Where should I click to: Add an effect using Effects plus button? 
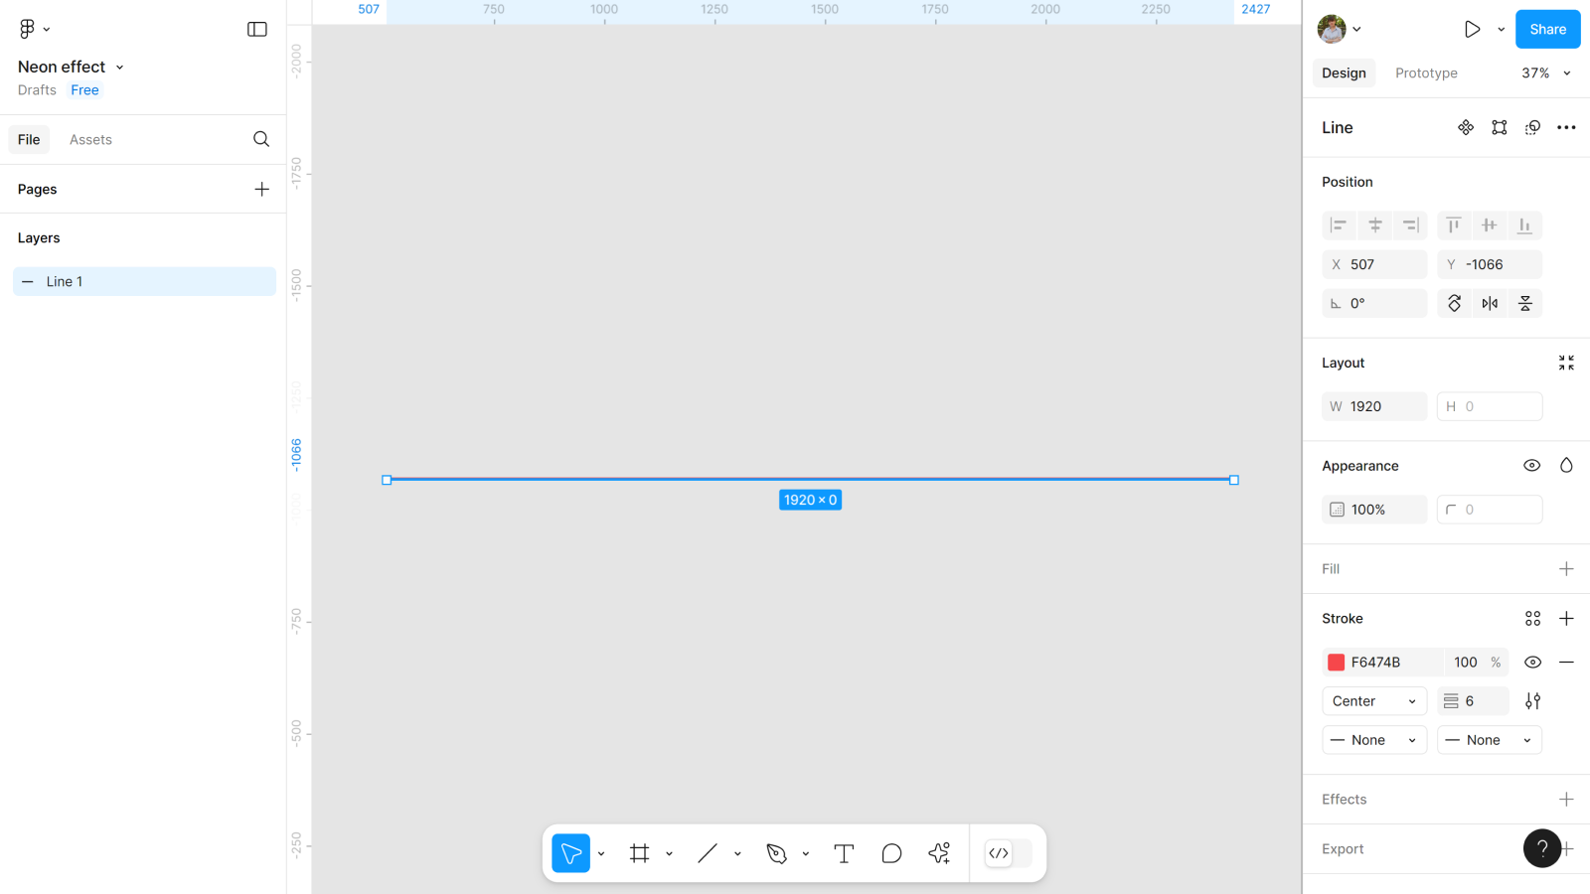[1566, 800]
